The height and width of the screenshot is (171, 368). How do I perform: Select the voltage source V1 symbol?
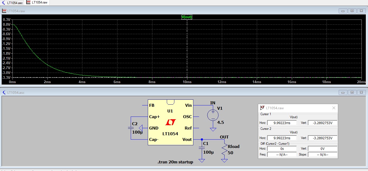[x=213, y=115]
